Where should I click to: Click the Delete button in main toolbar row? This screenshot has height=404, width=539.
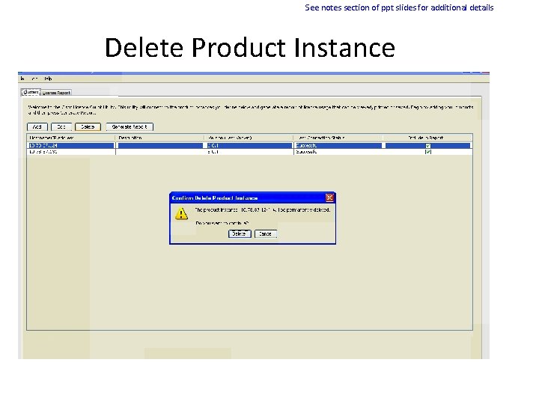point(88,126)
